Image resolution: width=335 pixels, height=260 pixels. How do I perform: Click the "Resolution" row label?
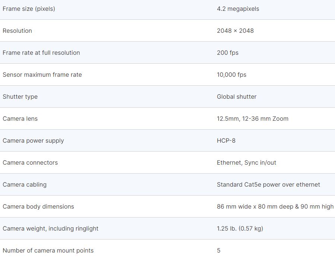17,31
